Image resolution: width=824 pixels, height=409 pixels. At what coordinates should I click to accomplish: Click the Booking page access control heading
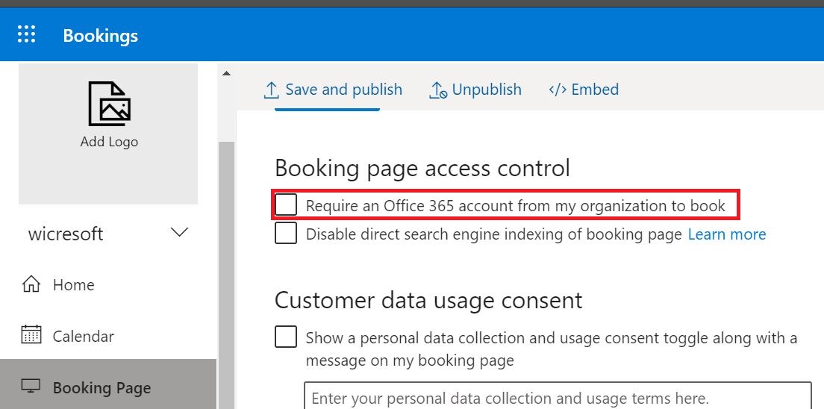pyautogui.click(x=422, y=168)
